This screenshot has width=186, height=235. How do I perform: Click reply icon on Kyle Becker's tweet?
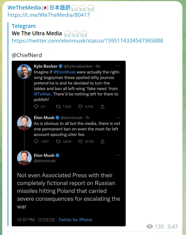[x=36, y=106]
